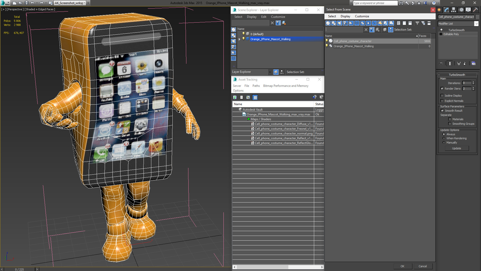Select the Manually update radio button
This screenshot has height=271, width=481.
[444, 143]
